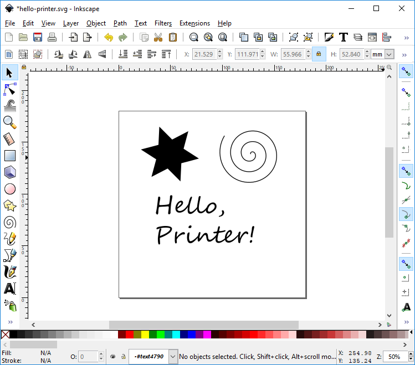Open XML editor icon

click(x=372, y=37)
